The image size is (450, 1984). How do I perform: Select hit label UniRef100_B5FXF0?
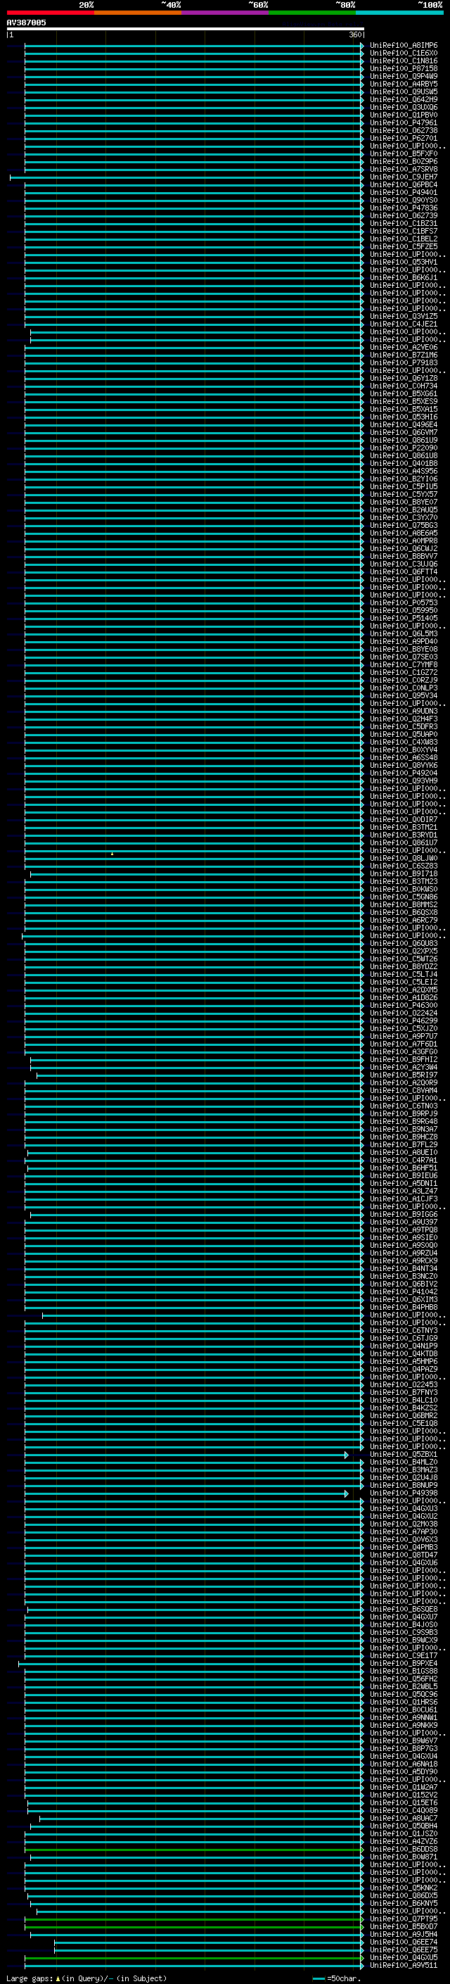[404, 154]
